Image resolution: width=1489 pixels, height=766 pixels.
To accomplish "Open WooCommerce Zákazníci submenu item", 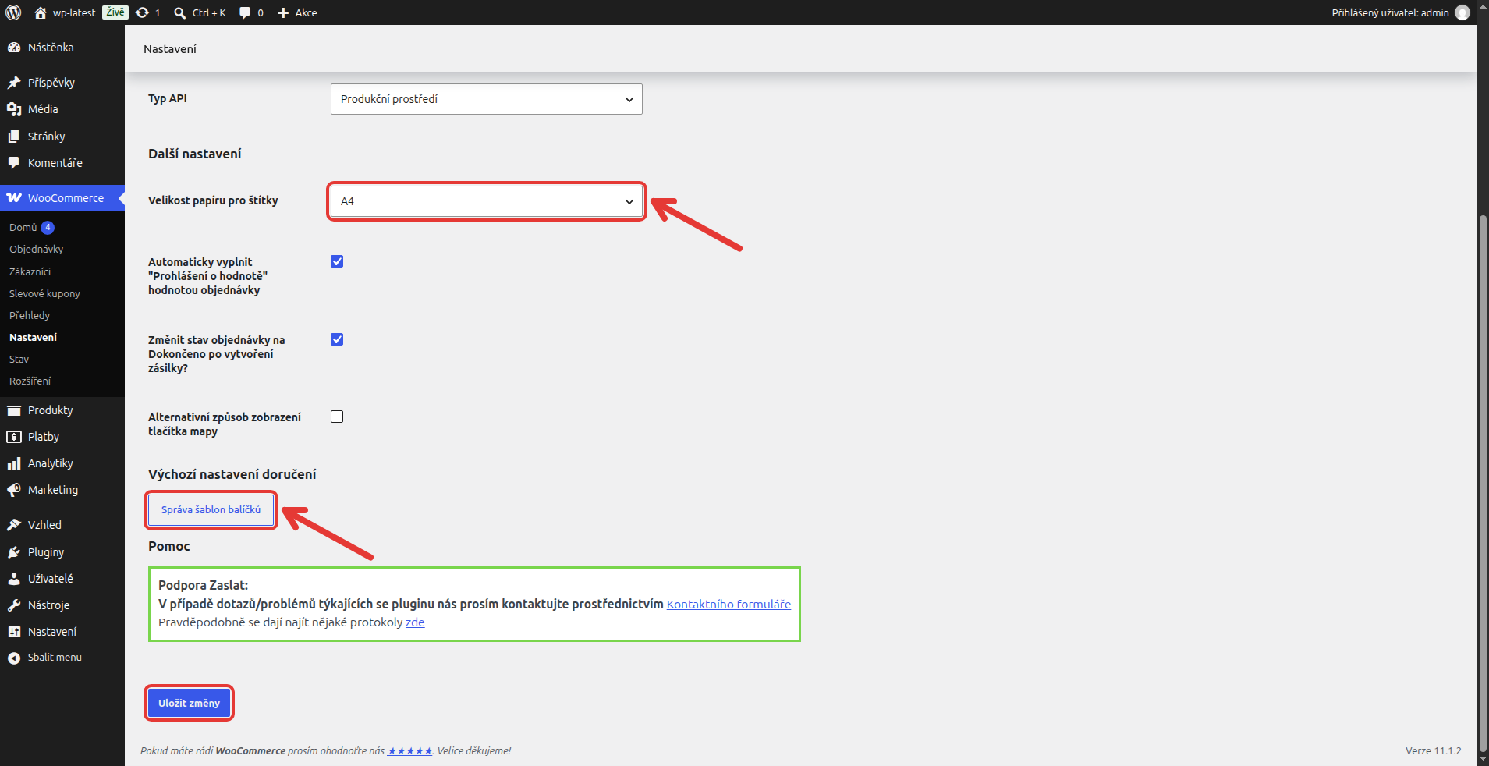I will [x=30, y=271].
